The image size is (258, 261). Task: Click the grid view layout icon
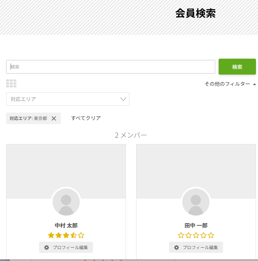[11, 83]
